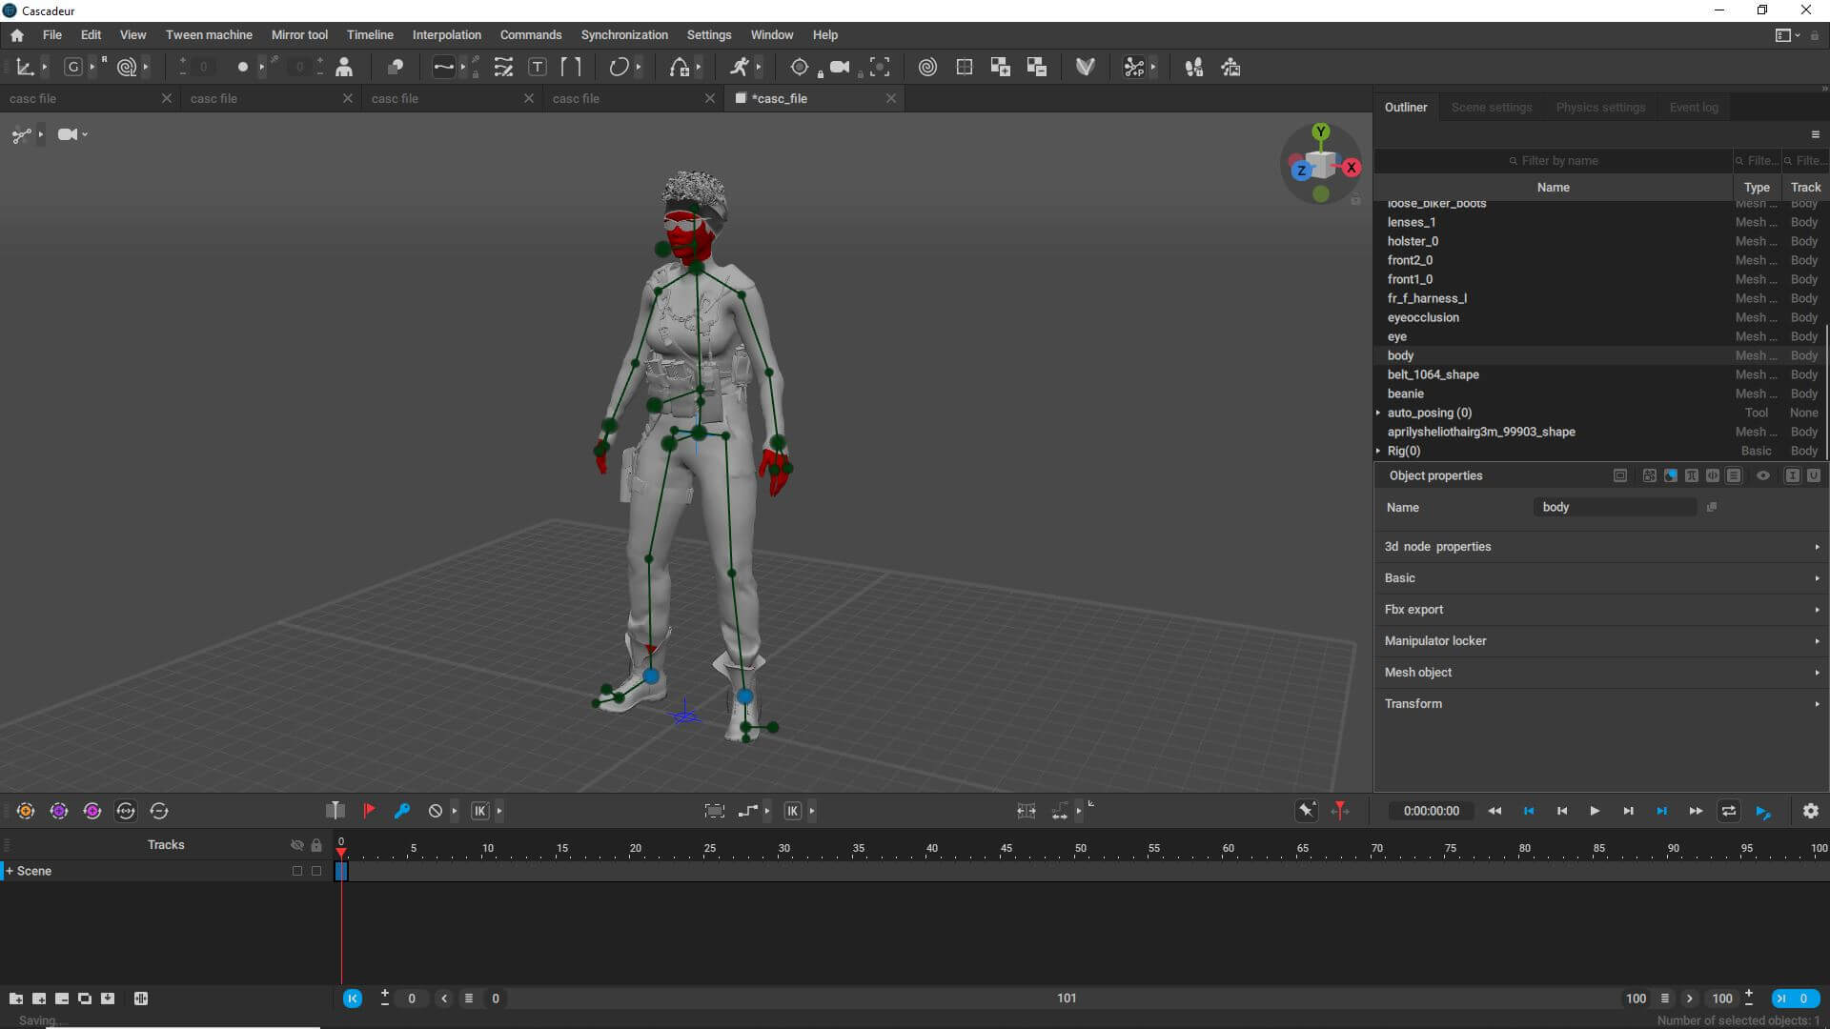Switch to the Physics settings tab
1830x1029 pixels.
pos(1600,107)
